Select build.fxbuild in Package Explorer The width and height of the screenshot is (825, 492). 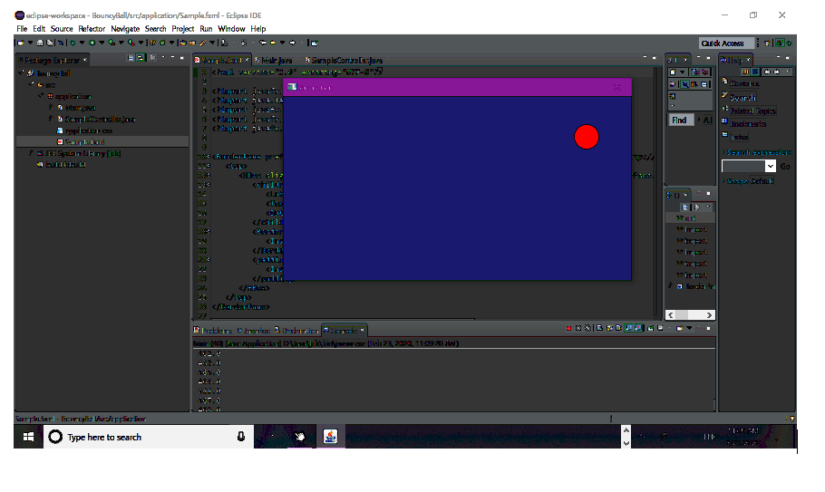click(62, 165)
